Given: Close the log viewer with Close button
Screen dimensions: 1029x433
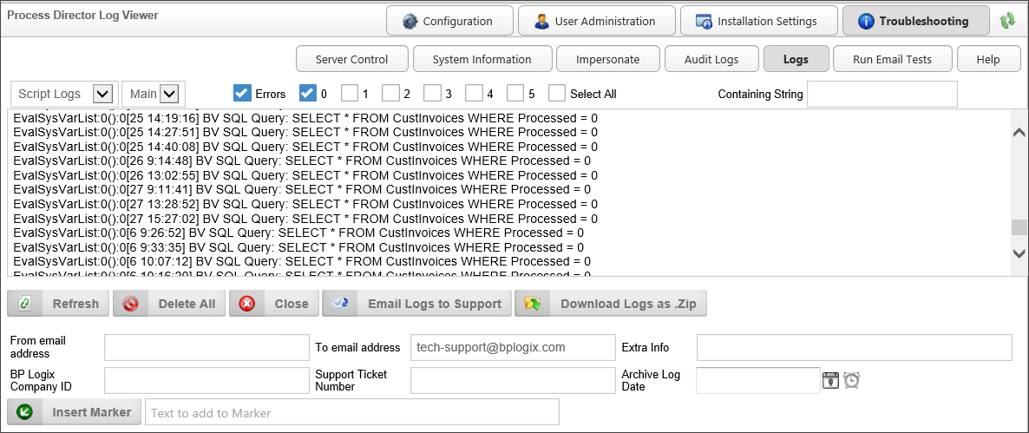Looking at the screenshot, I should pos(274,304).
